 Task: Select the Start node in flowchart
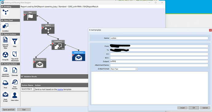30,16
